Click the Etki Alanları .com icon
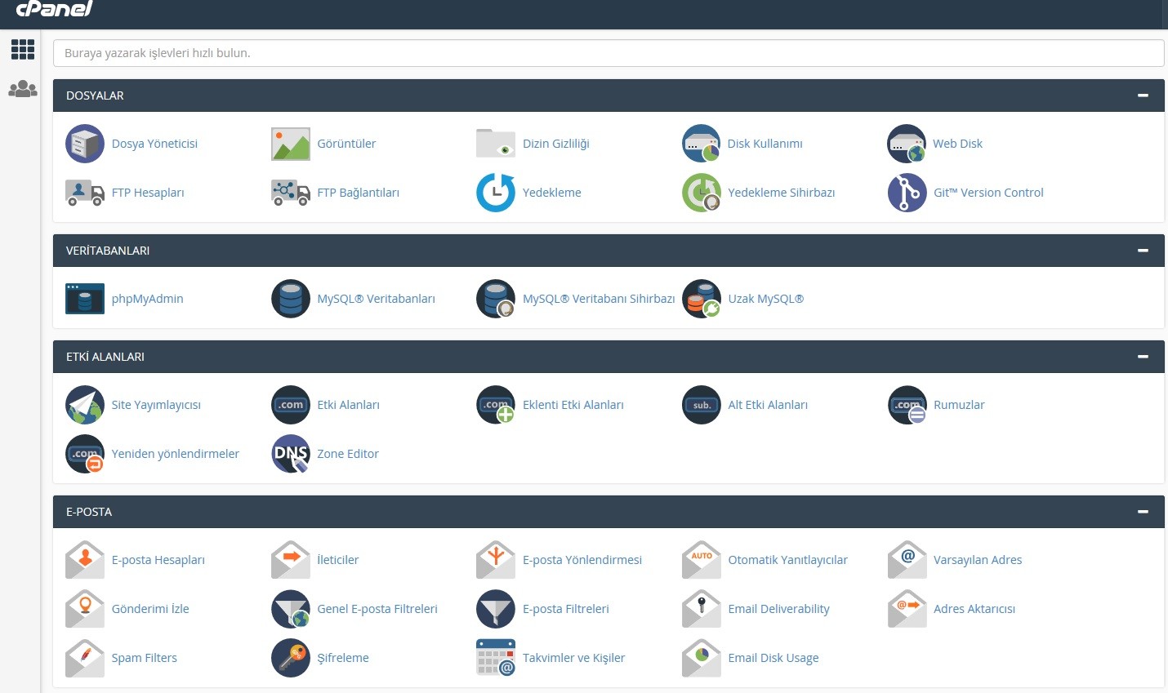This screenshot has width=1168, height=693. tap(291, 405)
